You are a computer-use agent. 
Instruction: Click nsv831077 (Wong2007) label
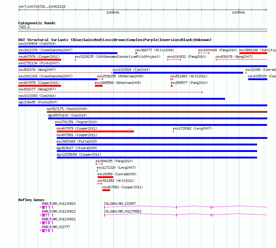tap(37, 89)
